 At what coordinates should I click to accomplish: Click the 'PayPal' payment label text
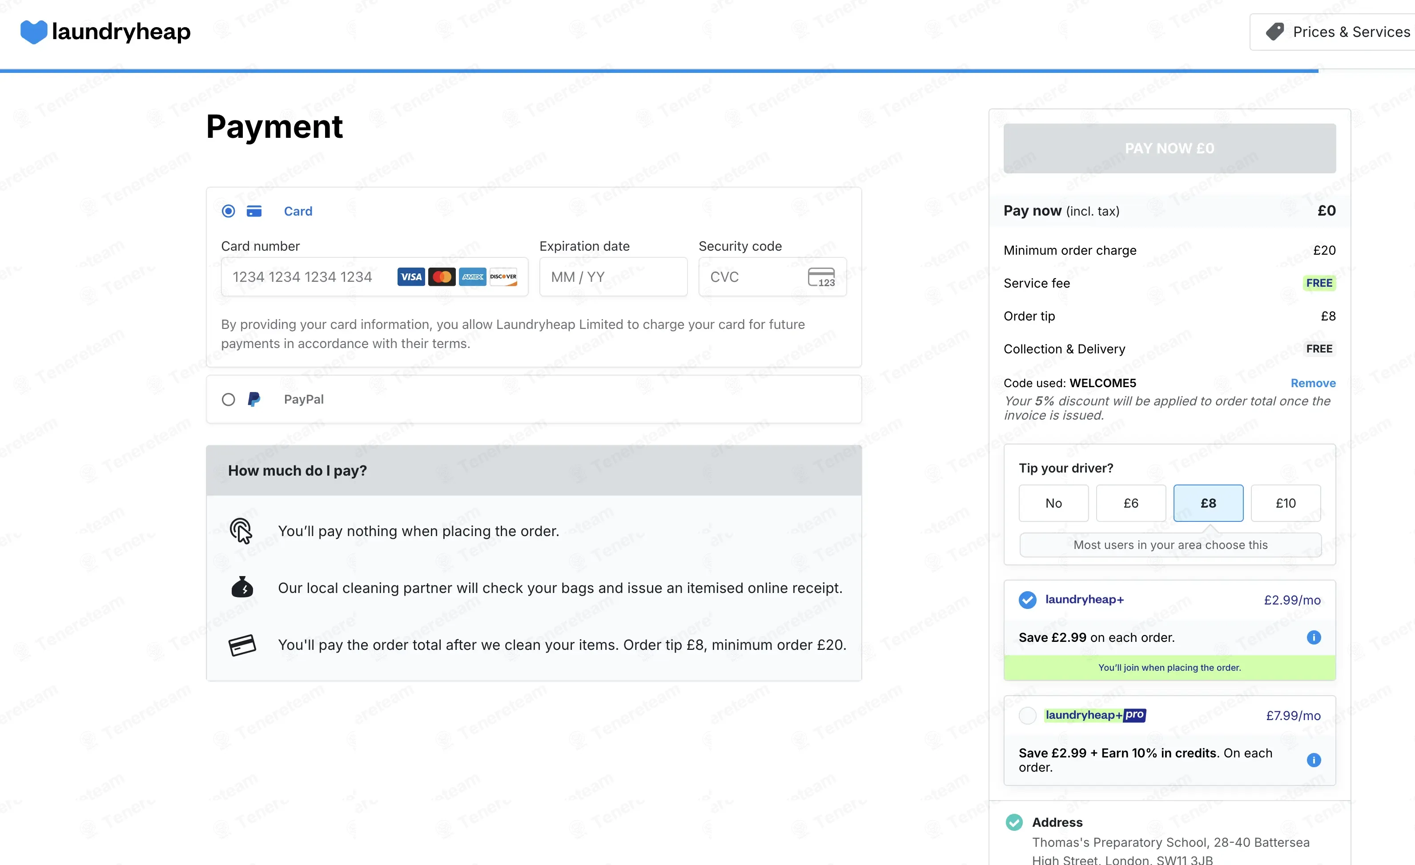[x=304, y=399]
